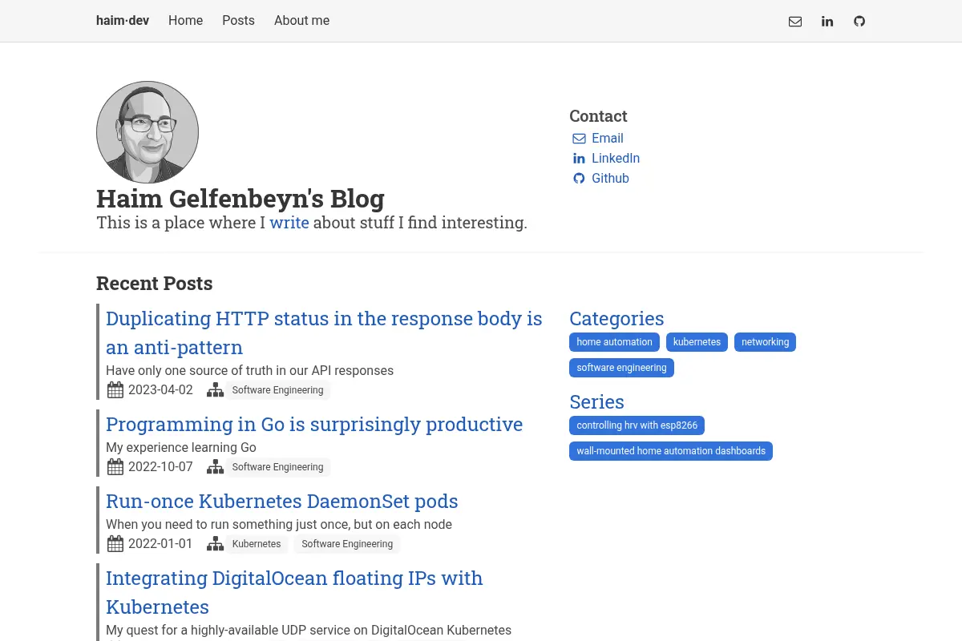Screen dimensions: 962x641
Task: Click the Email contact link
Action: coord(607,139)
